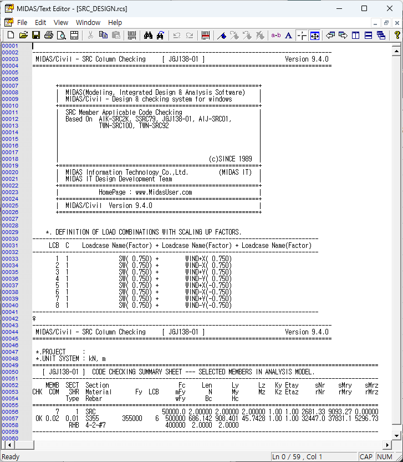
Task: Click the CAP indicator in status bar
Action: [366, 456]
